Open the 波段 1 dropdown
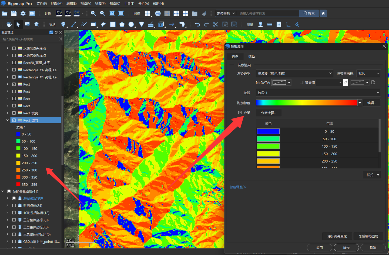This screenshot has width=389, height=255. (x=318, y=93)
